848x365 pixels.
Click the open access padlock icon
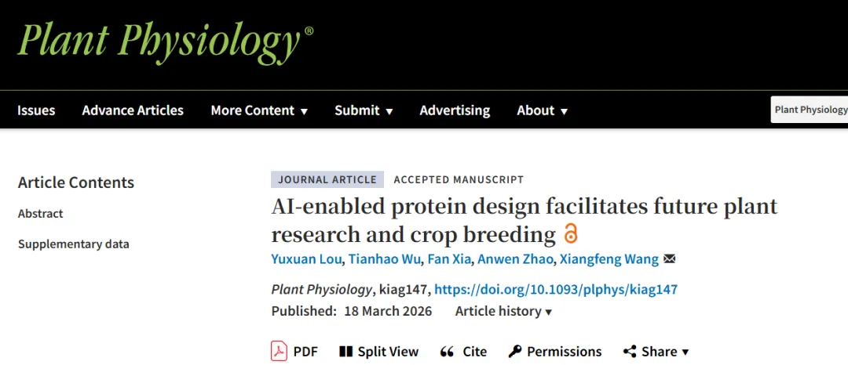pos(571,233)
